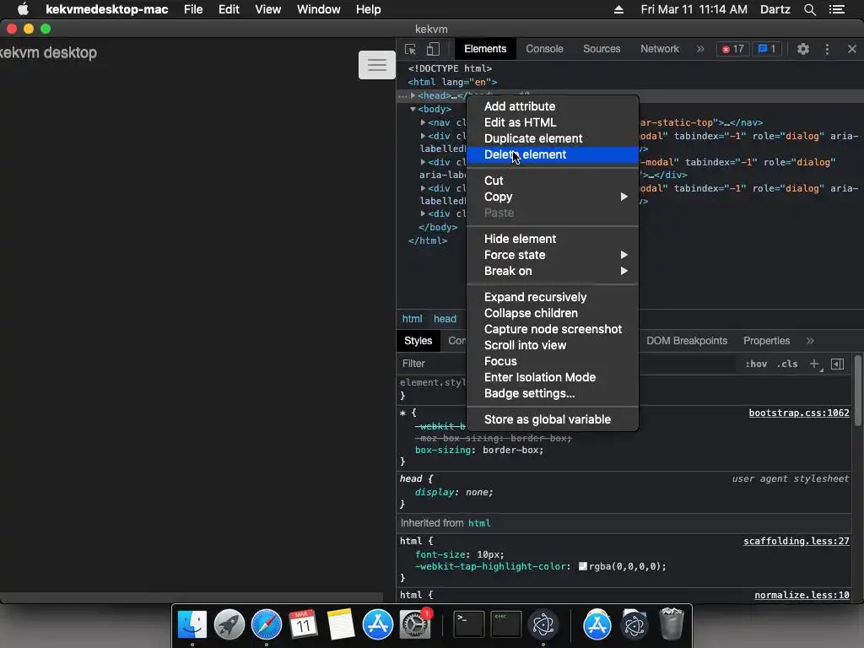Open Finder from the dock
Viewport: 864px width, 648px height.
[192, 624]
